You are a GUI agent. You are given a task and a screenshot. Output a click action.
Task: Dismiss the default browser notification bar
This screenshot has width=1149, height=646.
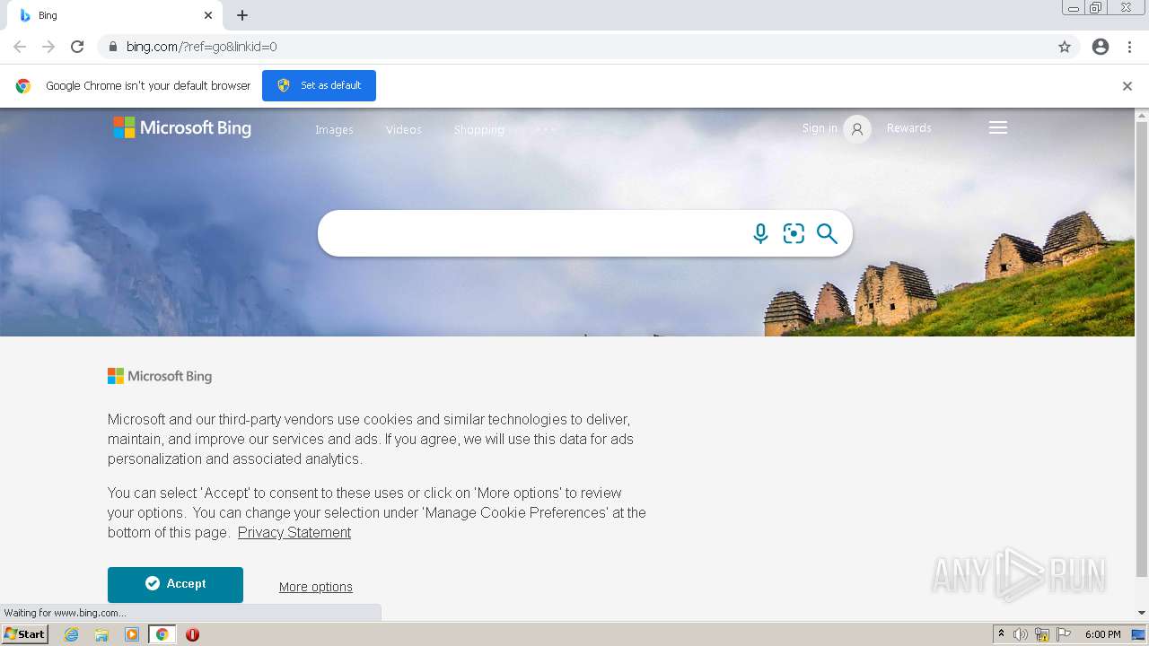(x=1127, y=86)
